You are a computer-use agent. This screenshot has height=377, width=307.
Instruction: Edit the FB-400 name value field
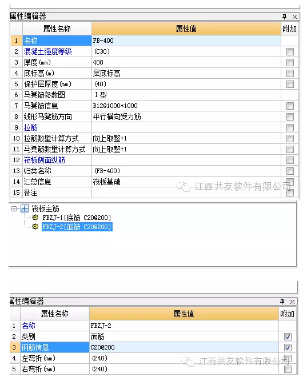click(x=186, y=41)
